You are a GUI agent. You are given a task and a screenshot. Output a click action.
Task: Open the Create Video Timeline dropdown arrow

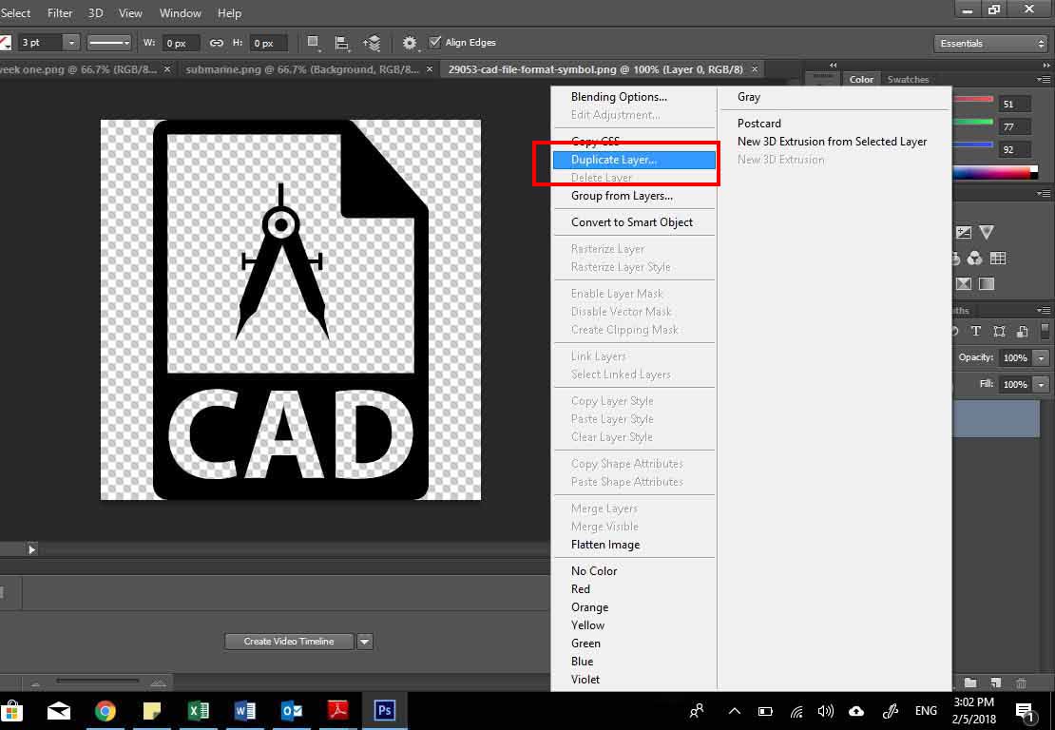pyautogui.click(x=365, y=642)
